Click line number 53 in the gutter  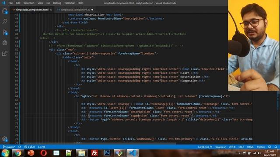[17, 53]
